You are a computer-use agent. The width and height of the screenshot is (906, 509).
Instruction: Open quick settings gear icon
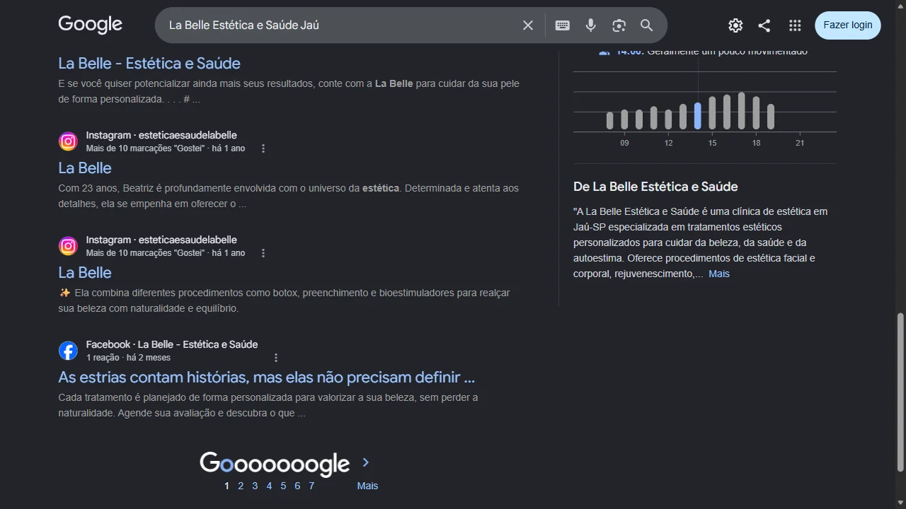coord(735,25)
